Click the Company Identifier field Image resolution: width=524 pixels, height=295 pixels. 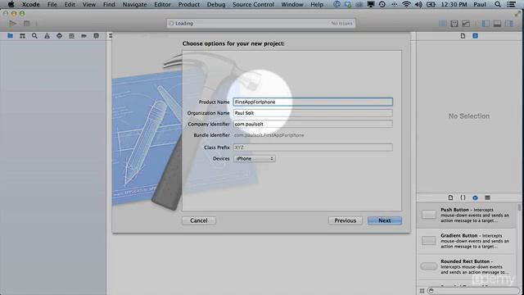coord(313,124)
